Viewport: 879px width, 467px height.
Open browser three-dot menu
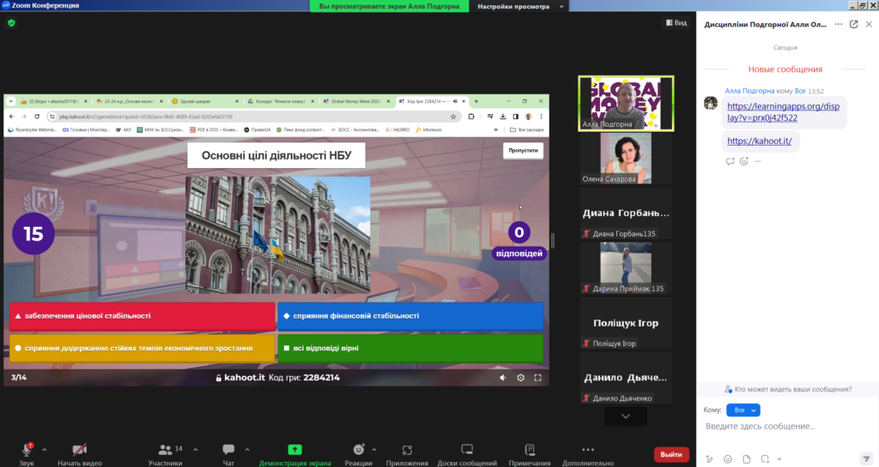click(x=541, y=117)
